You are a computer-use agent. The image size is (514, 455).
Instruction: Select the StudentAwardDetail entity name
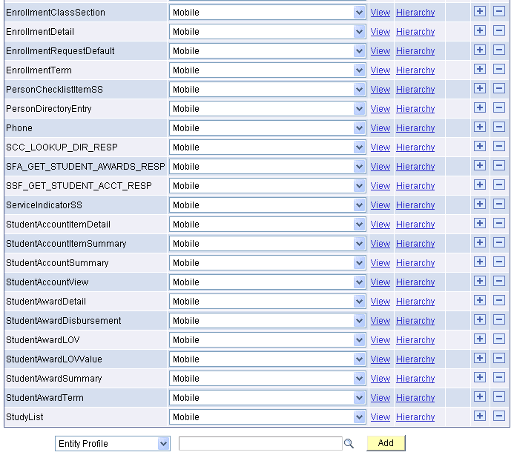click(46, 302)
